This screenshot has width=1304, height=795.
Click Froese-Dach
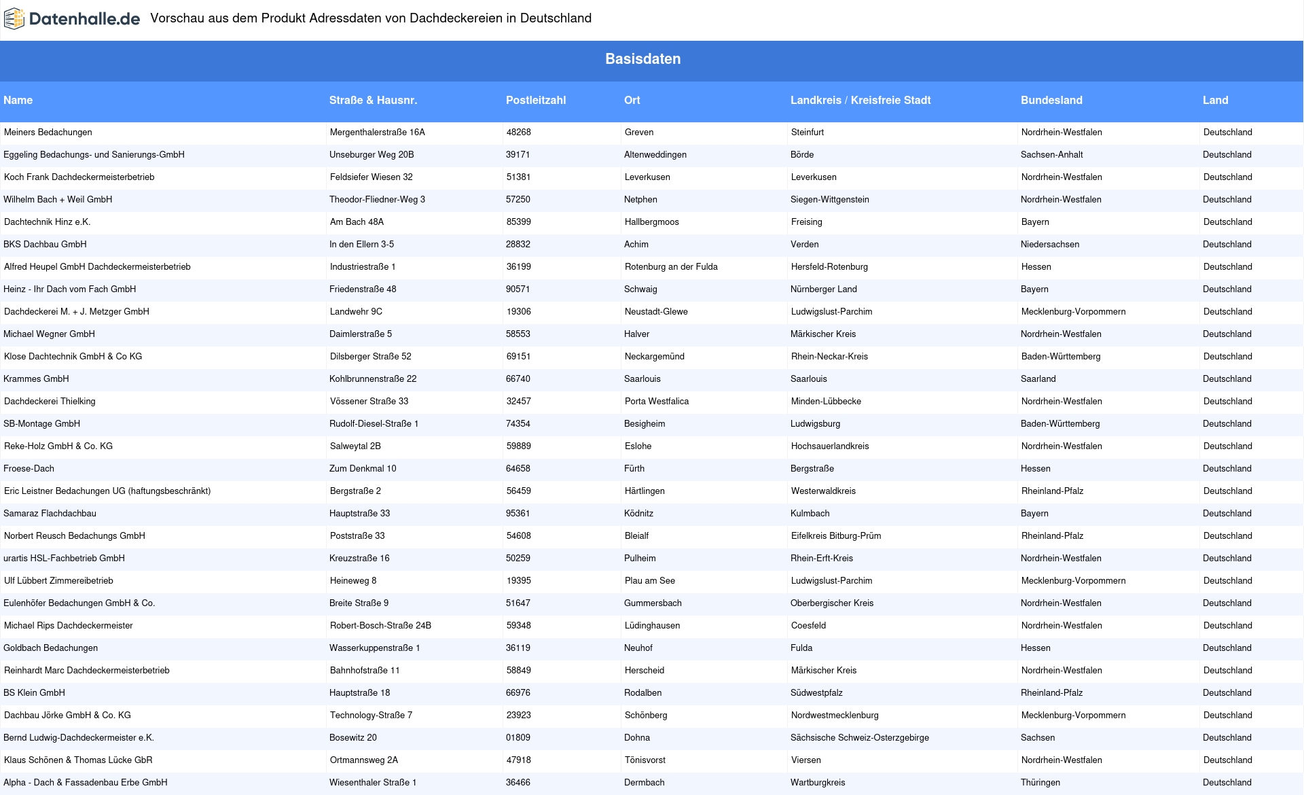pyautogui.click(x=29, y=469)
